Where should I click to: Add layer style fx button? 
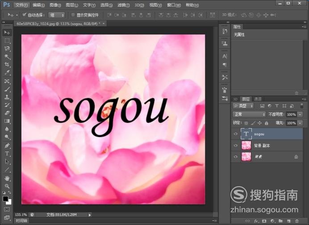pyautogui.click(x=256, y=221)
